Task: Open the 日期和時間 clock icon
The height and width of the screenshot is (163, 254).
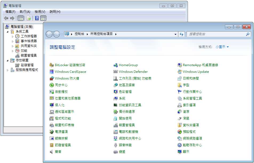Action: click(x=179, y=78)
